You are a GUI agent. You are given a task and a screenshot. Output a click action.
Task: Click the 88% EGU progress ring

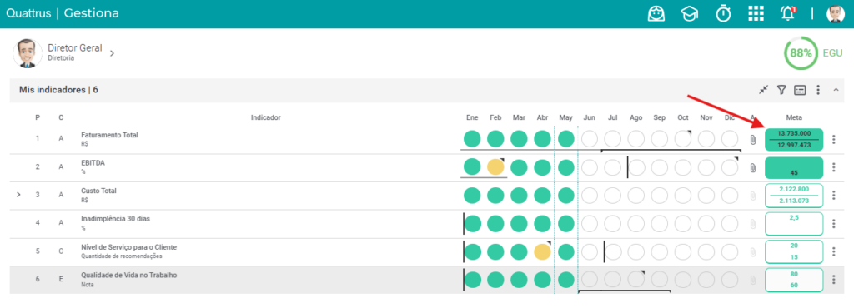point(801,53)
